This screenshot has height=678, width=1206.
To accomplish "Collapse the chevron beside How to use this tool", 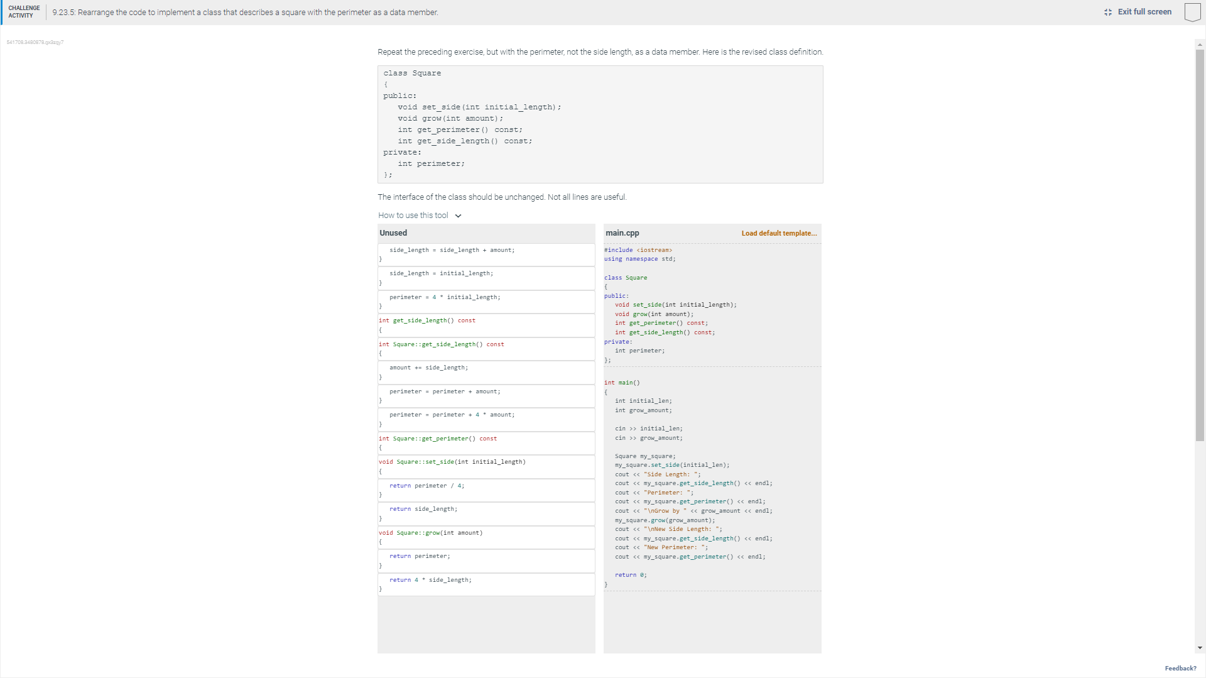I will 458,215.
